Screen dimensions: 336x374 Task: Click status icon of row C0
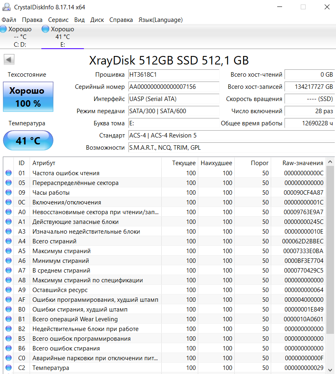pos(9,358)
